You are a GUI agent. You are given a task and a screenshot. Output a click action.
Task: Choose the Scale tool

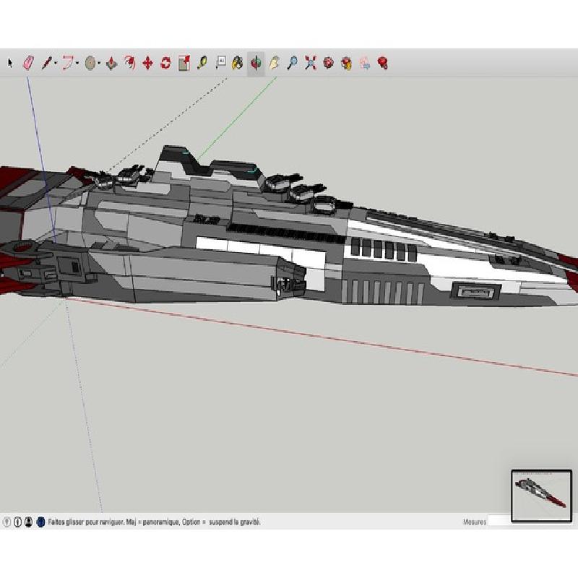(x=184, y=64)
